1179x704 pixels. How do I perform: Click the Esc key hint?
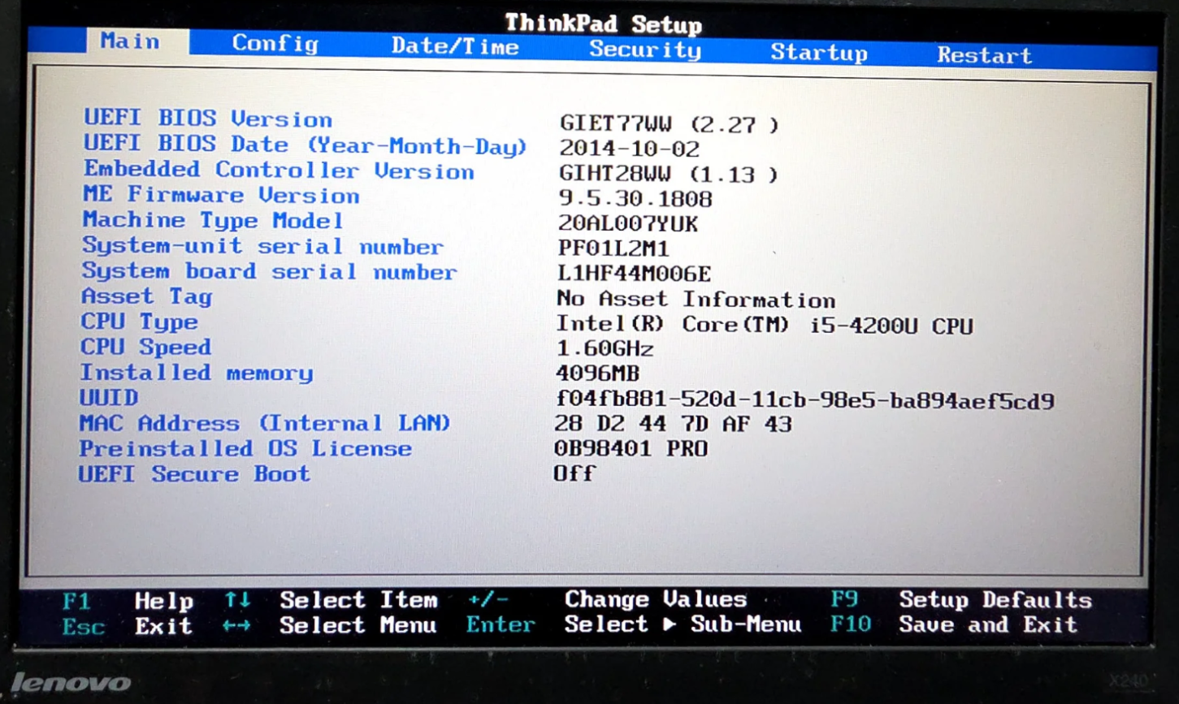tap(83, 627)
